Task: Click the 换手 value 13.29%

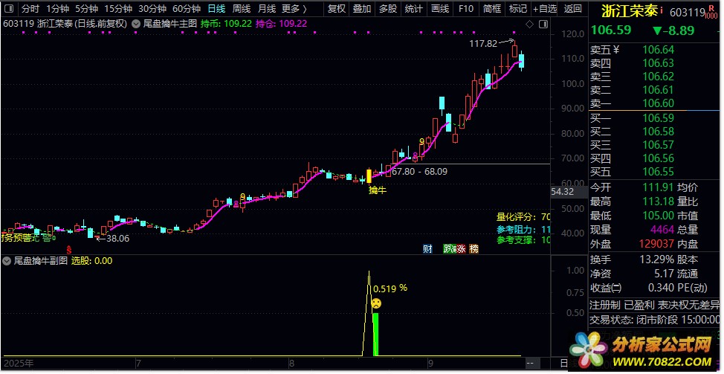Action: pyautogui.click(x=656, y=259)
